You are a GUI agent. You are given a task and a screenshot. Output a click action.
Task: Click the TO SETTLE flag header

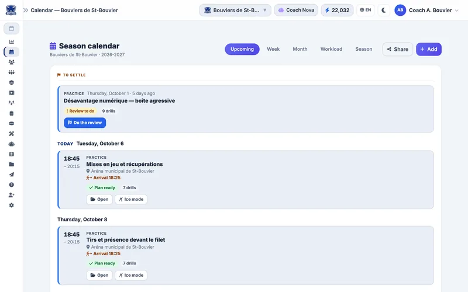(71, 75)
